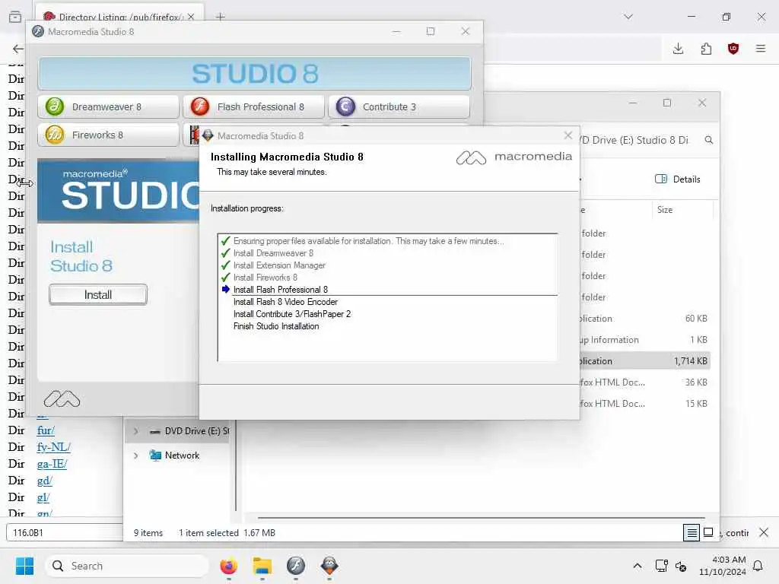Click the Install Flash Professional 8 step
Screen dimensions: 779x584
(281, 290)
